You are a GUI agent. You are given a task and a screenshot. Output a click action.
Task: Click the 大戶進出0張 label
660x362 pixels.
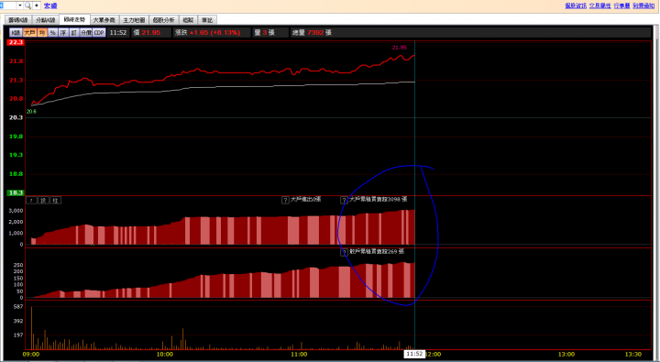(305, 199)
